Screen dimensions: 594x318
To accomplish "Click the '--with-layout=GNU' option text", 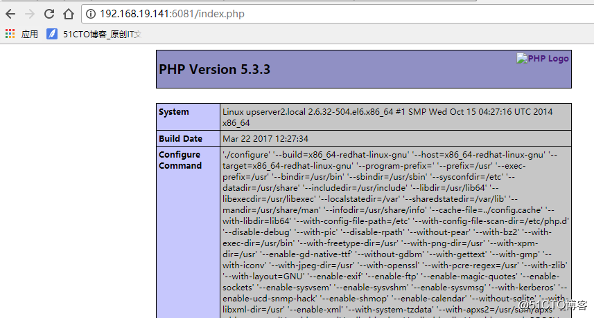I will tap(263, 277).
